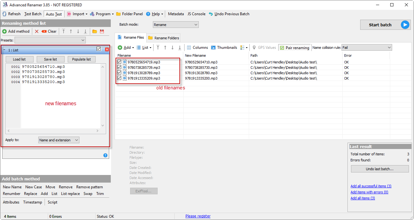Uncheck file 9781913335209.mp3
This screenshot has width=414, height=220.
(119, 78)
